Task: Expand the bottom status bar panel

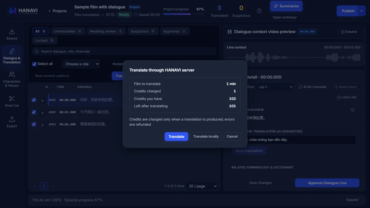Action: [352, 200]
